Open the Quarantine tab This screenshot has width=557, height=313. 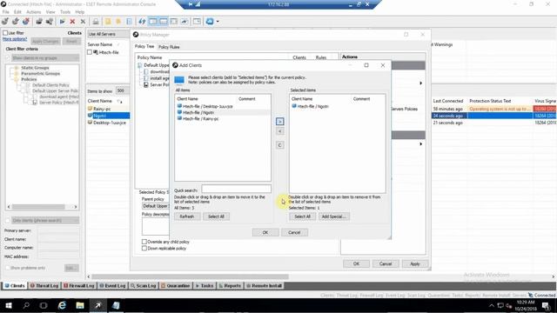tap(176, 286)
